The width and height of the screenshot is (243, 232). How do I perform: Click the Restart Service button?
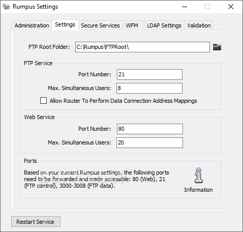click(36, 222)
